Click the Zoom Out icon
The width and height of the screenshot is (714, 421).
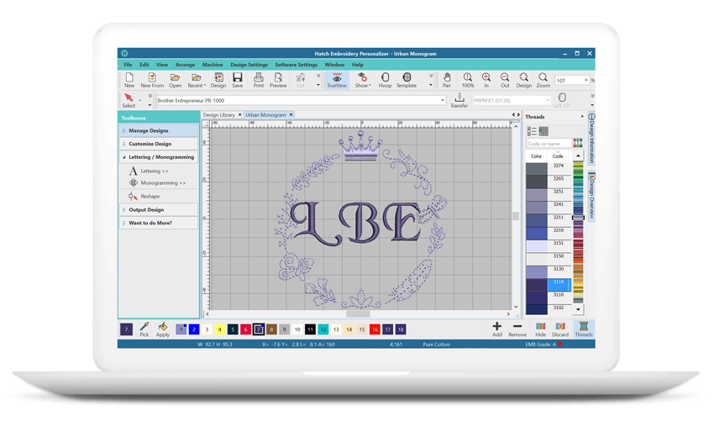[x=505, y=80]
